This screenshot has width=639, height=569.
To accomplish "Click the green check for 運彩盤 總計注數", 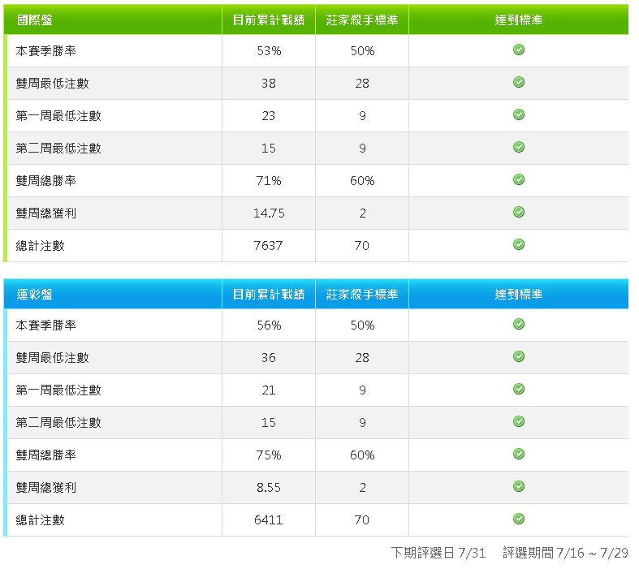I will click(518, 519).
